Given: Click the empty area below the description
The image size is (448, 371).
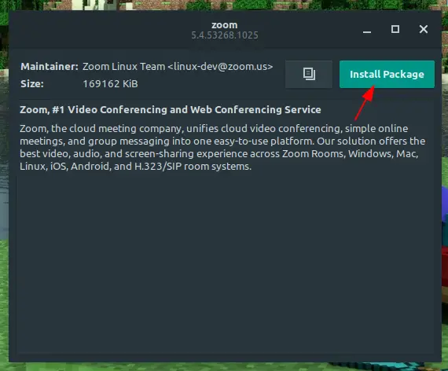Looking at the screenshot, I should (225, 263).
